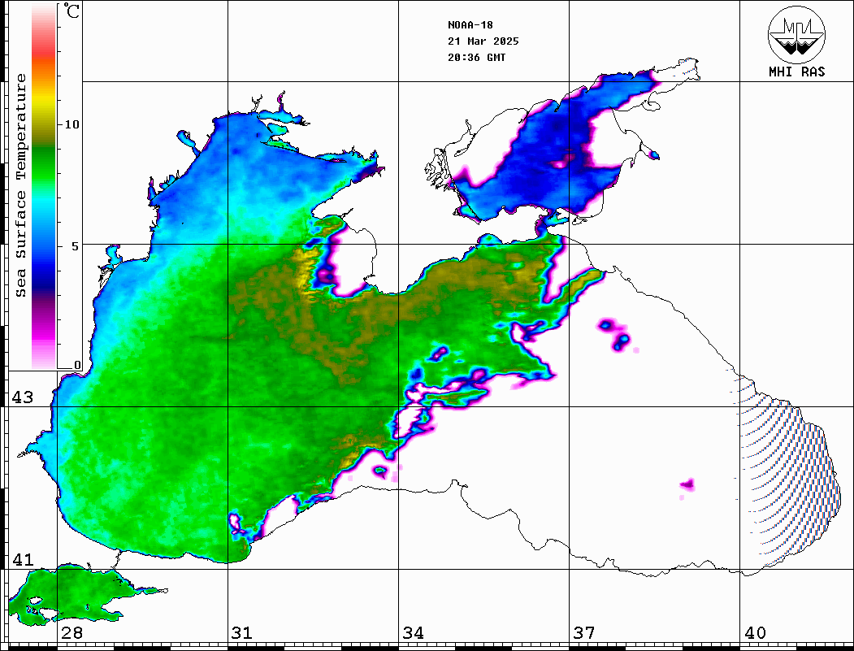Viewport: 854px width, 651px height.
Task: Click the longitude label '40'
Action: [755, 633]
